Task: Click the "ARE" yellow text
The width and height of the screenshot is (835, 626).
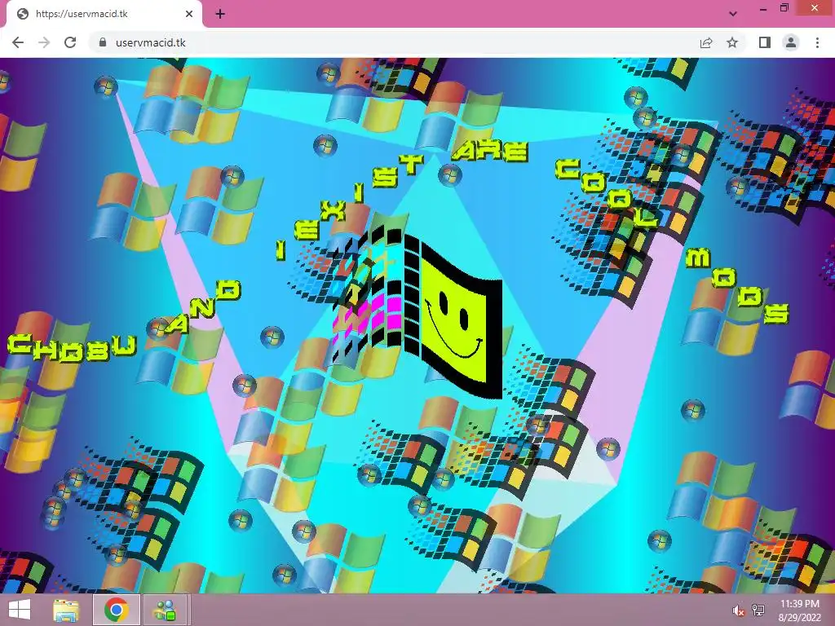Action: (x=490, y=152)
